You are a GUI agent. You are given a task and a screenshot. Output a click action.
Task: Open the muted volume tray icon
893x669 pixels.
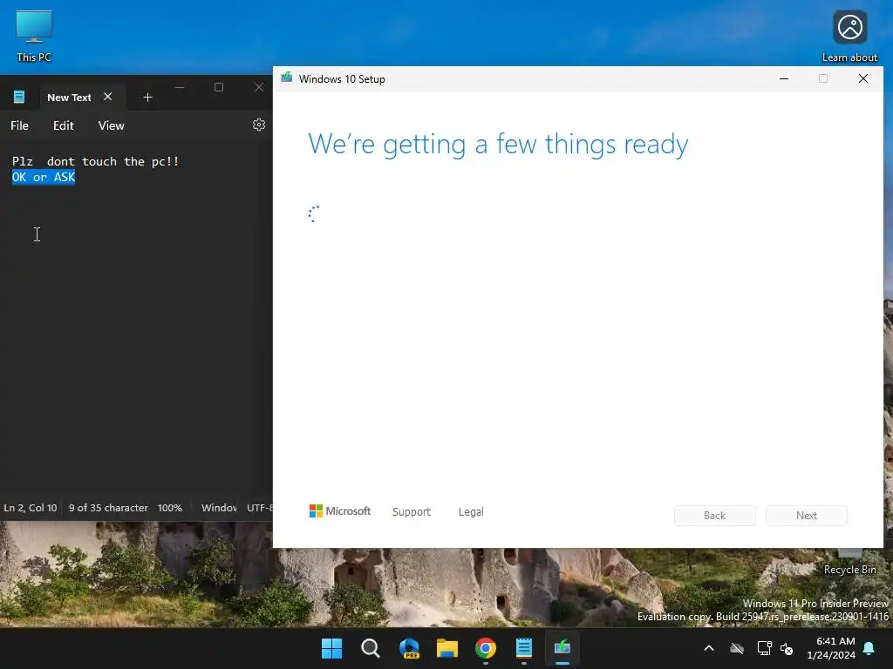pyautogui.click(x=787, y=648)
